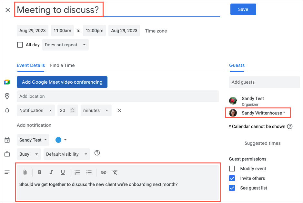The height and width of the screenshot is (203, 303).
Task: Insert link in description
Action: [103, 172]
